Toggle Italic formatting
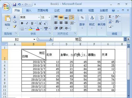 coord(27,23)
